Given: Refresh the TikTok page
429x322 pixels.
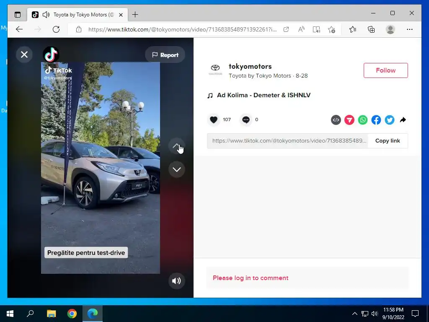Looking at the screenshot, I should [x=56, y=29].
